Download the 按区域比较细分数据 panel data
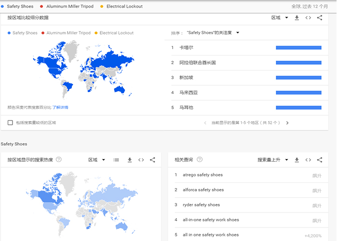Viewport: 337px width, 241px height. [x=297, y=18]
